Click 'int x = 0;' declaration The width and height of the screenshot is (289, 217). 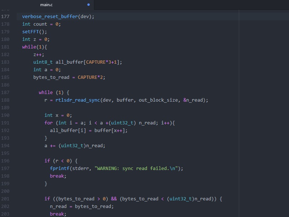click(x=58, y=115)
